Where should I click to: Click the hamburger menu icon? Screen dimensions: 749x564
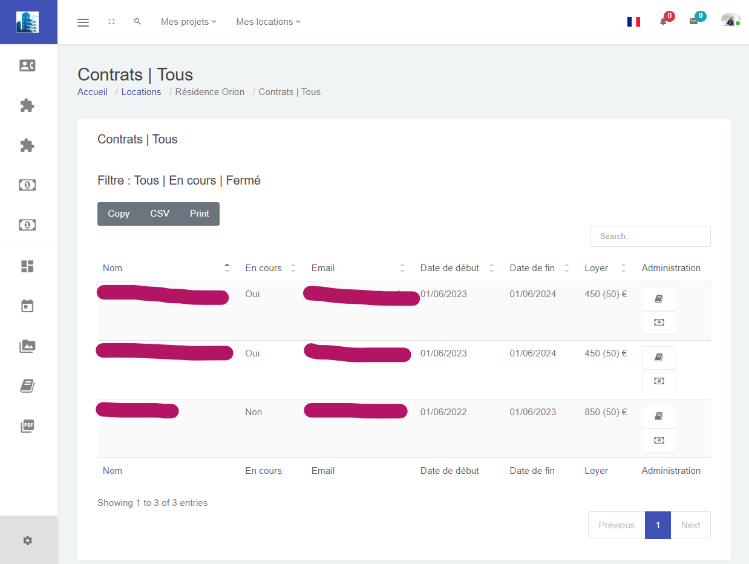point(83,22)
